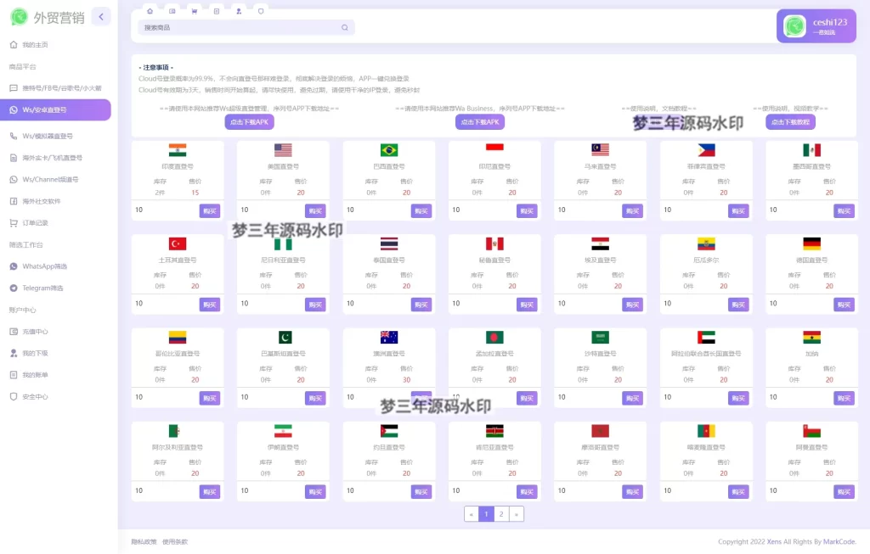Open the WhatsApp筛选 sidebar item

[44, 266]
